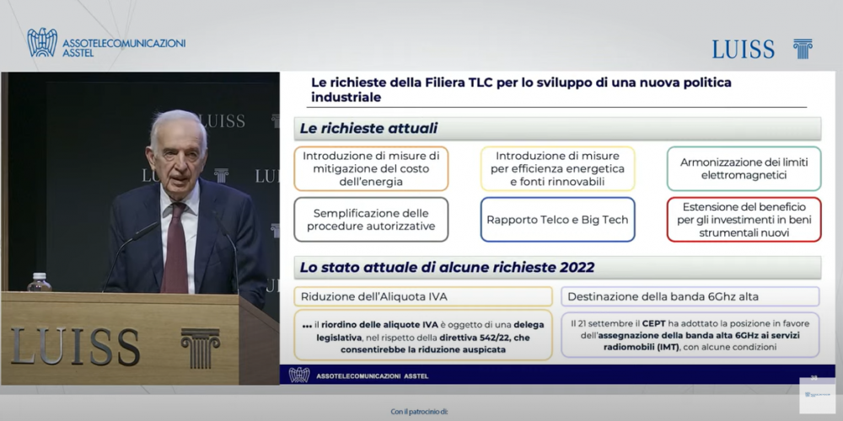
Task: Click 'ASSOTELECOMUNICAZIONI ASSTEL' text in slide footer bar
Action: tap(372, 376)
